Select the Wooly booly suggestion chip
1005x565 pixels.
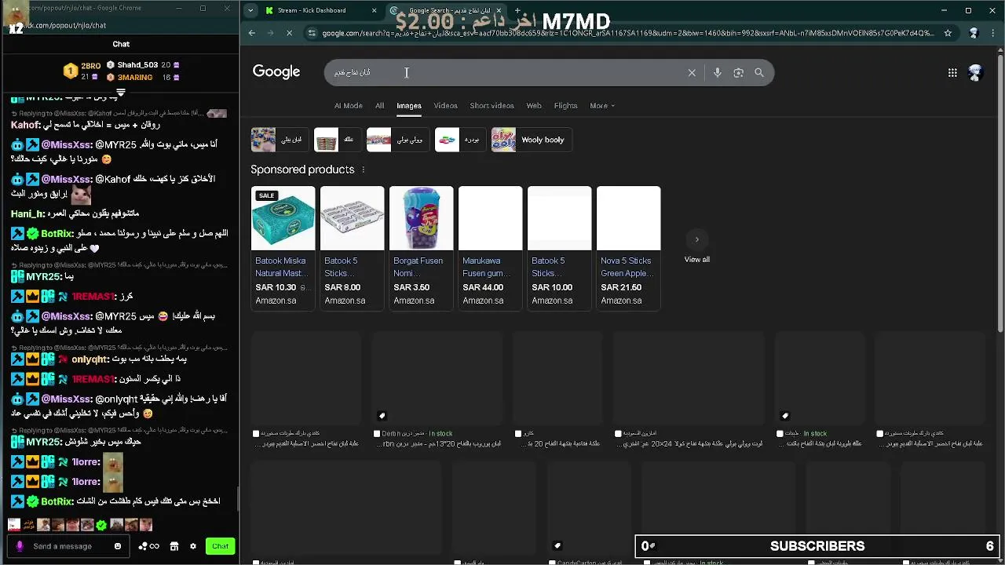pyautogui.click(x=531, y=140)
